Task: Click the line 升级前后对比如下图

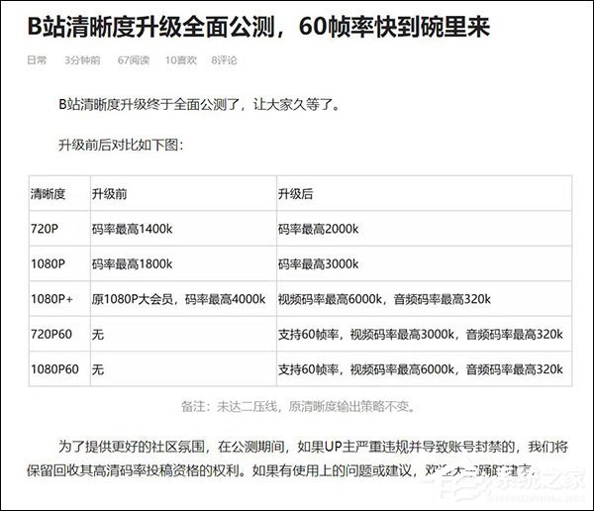Action: [121, 145]
